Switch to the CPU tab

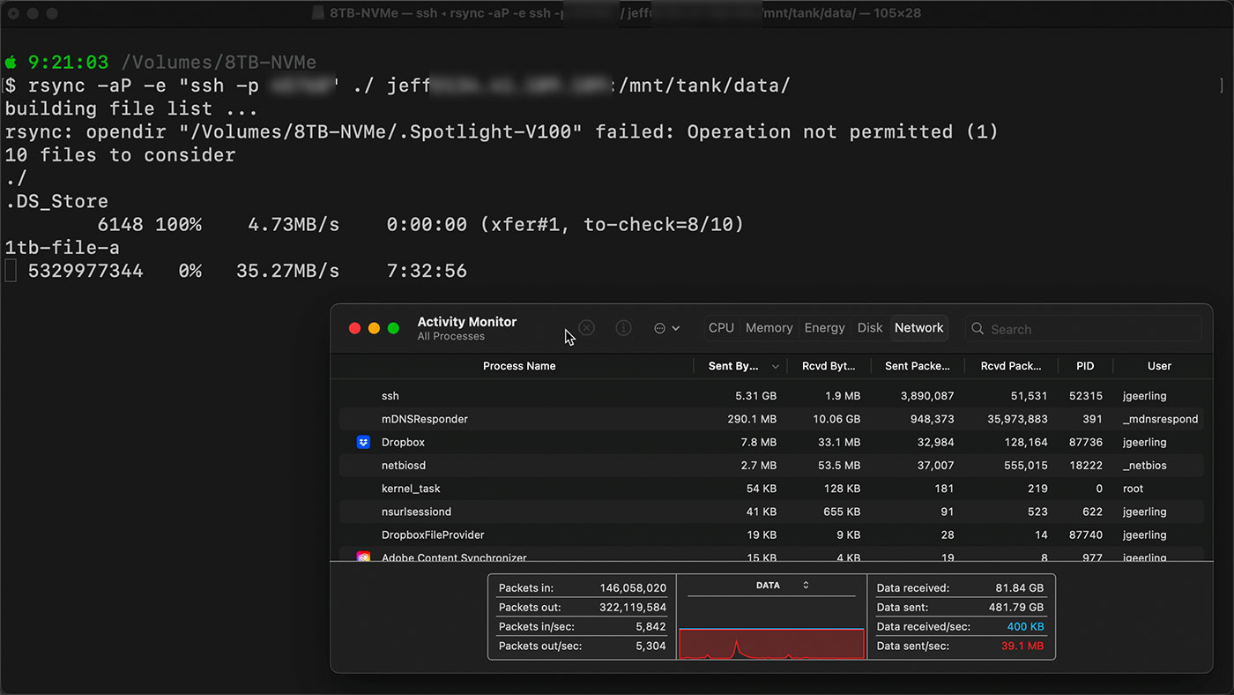(721, 327)
